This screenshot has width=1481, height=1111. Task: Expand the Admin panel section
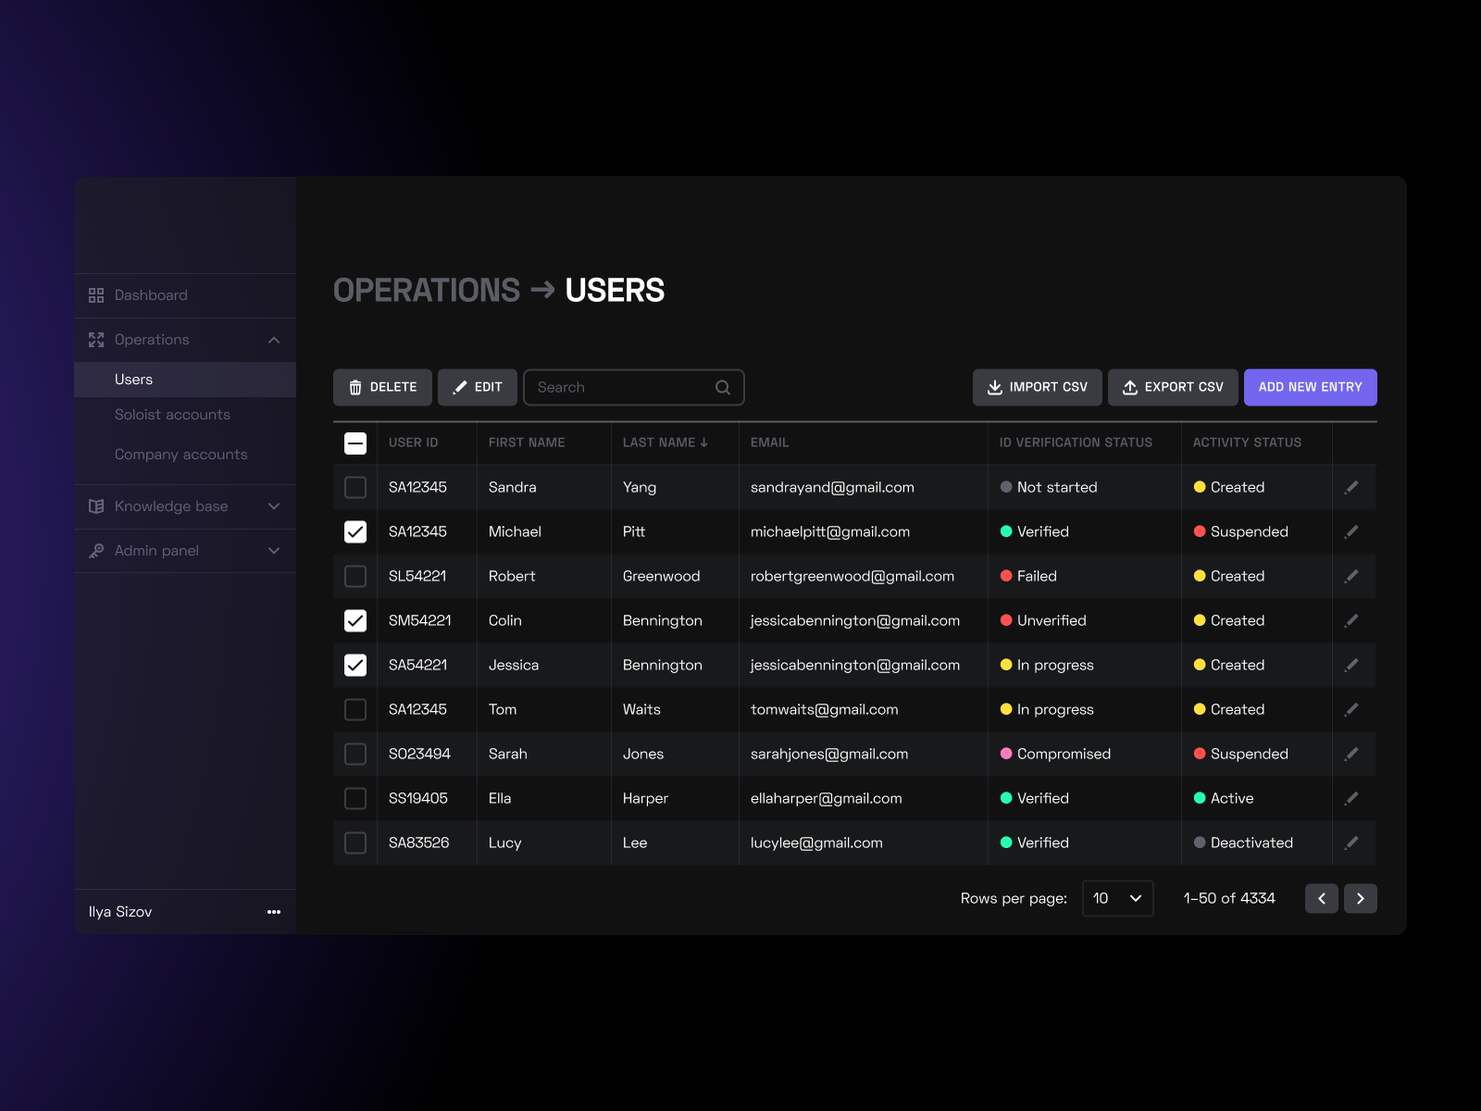click(273, 551)
